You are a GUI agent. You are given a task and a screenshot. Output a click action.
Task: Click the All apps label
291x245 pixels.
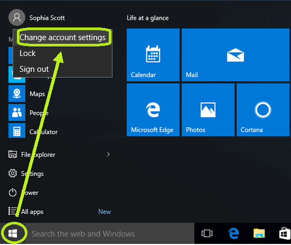32,212
